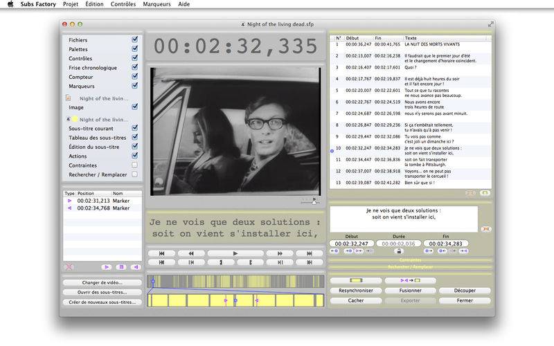Enter full screen using window's top-right arrows
Image resolution: width=554 pixels, height=346 pixels.
coord(490,24)
